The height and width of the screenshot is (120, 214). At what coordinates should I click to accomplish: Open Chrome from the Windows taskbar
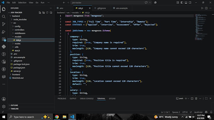[x=57, y=117]
